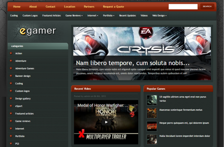224x147 pixels.
Task: Open thumbnail for Nulla tincidunt lorem game
Action: [x=152, y=139]
